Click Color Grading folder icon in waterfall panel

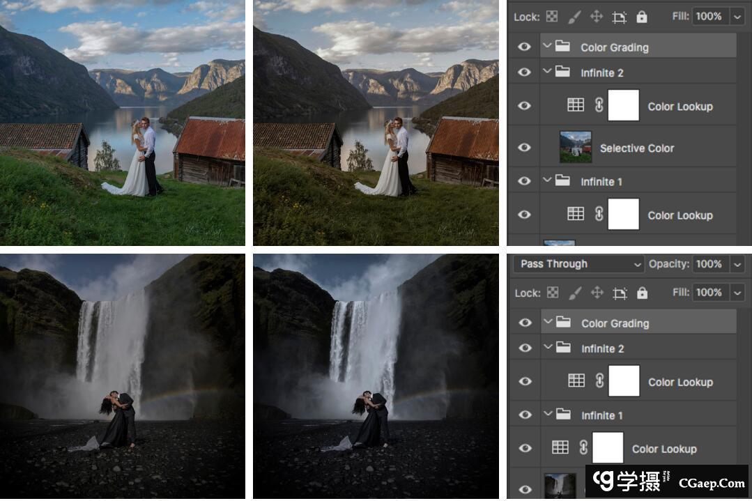(563, 323)
